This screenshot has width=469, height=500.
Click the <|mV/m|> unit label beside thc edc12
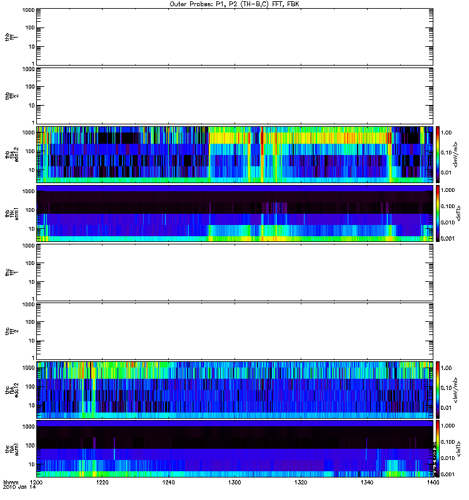[x=456, y=390]
